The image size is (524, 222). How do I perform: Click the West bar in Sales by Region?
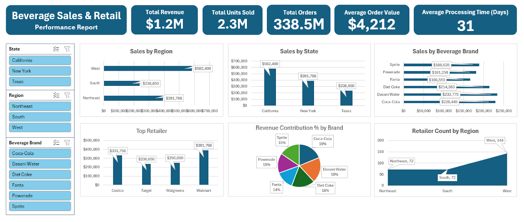(148, 68)
